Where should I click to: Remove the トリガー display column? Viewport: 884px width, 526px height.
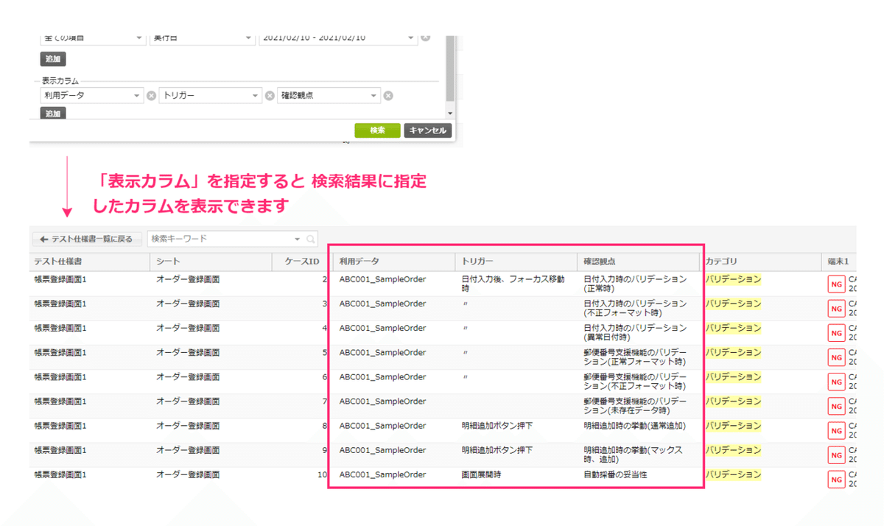point(270,96)
